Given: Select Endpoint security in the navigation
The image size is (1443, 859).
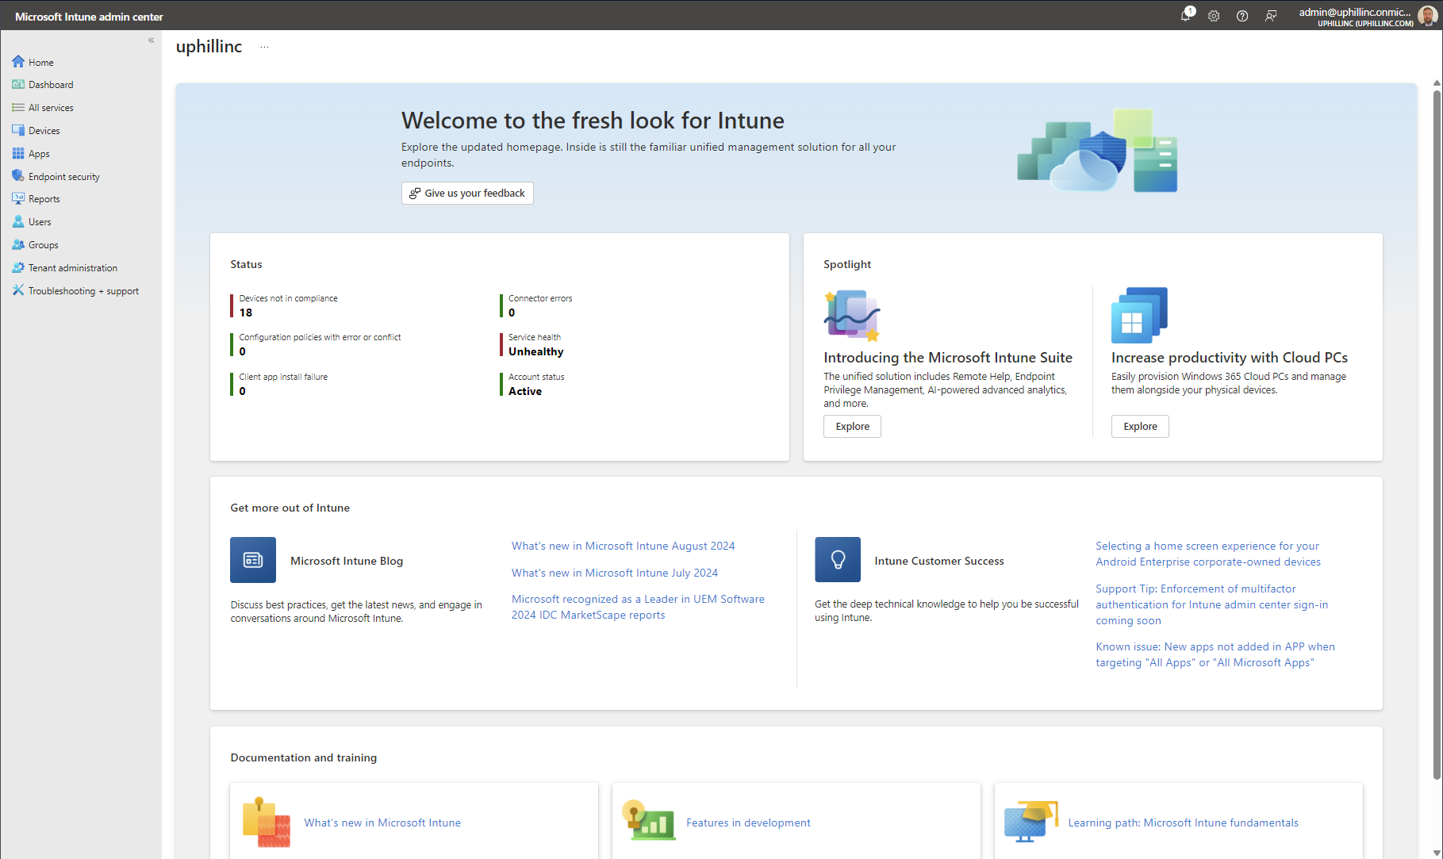Looking at the screenshot, I should (63, 177).
